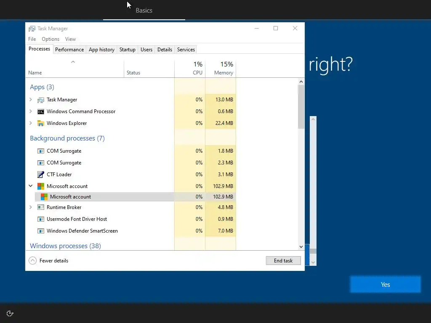Click the Windows Command Processor icon
This screenshot has width=431, height=323.
pyautogui.click(x=41, y=111)
